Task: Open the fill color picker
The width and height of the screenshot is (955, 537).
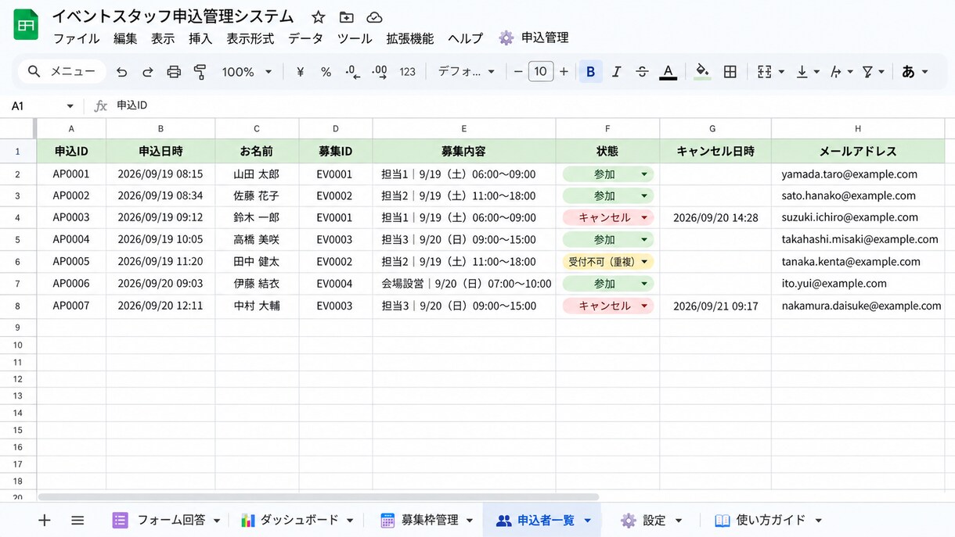Action: (x=702, y=72)
